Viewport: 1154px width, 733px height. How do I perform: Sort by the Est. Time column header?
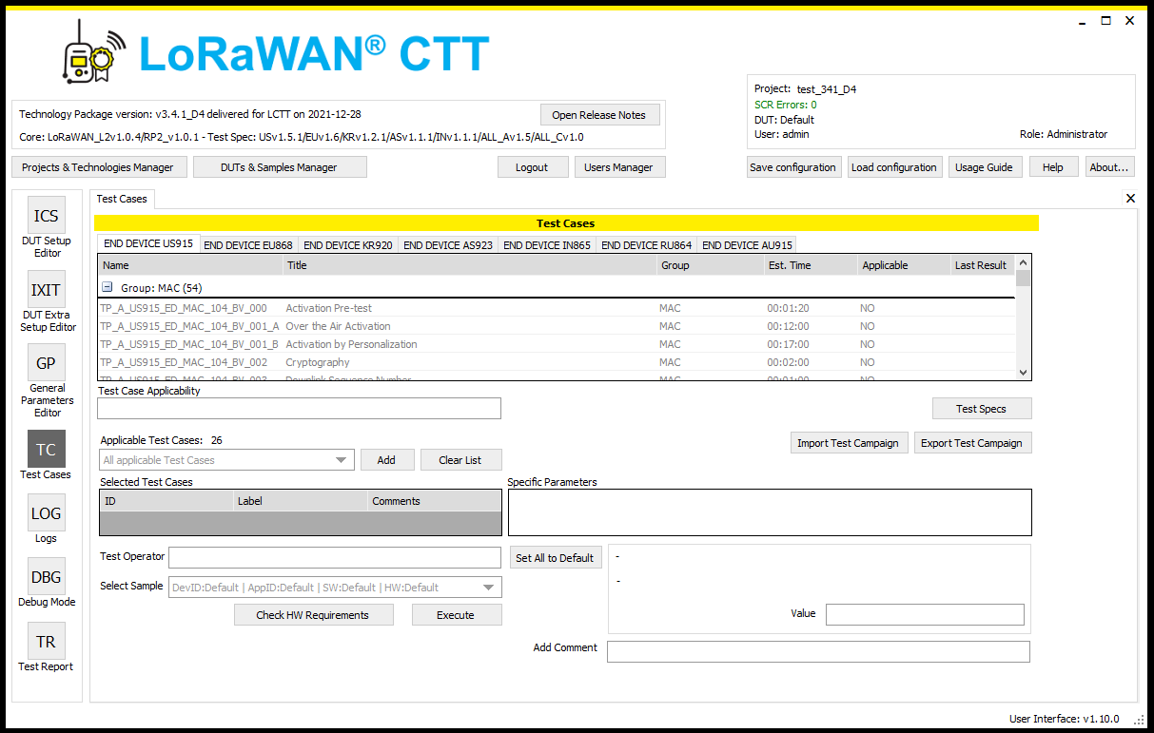pyautogui.click(x=811, y=265)
